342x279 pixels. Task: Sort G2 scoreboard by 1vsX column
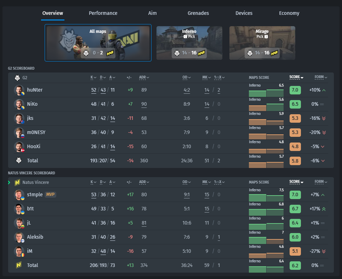[219, 77]
